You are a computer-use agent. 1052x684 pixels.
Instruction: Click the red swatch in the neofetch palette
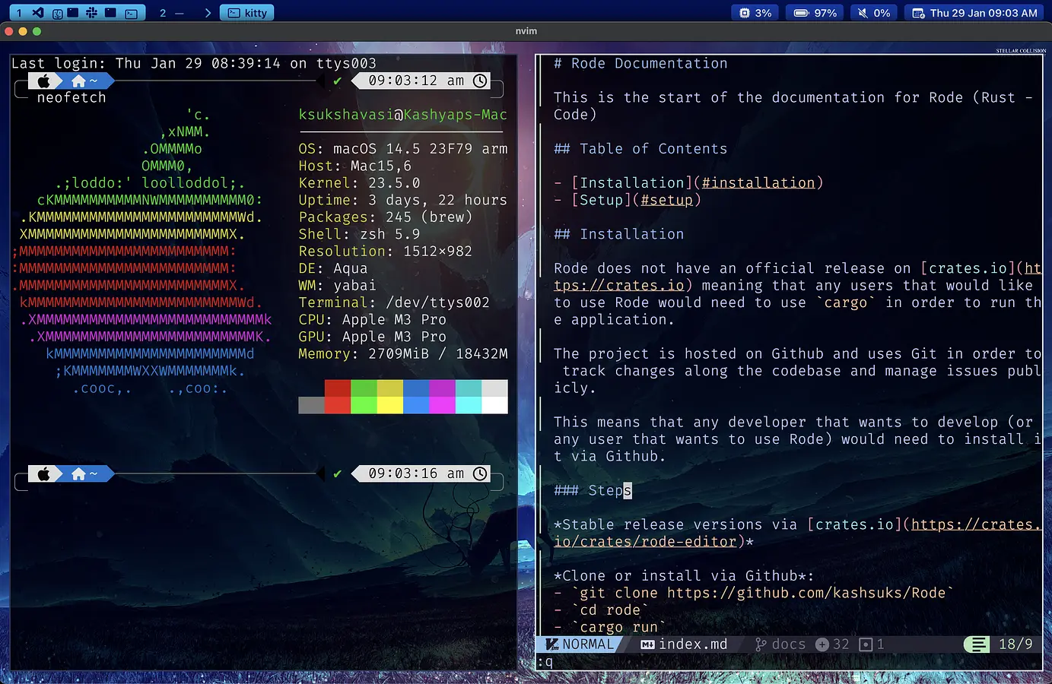[337, 396]
